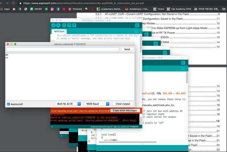Click the serial monitor text input field

[63, 49]
